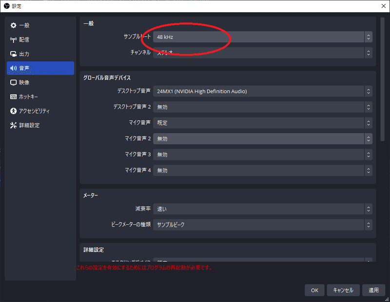Screen dimensions: 390x302
Task: Click the output icon beside 出力
Action: click(x=13, y=54)
